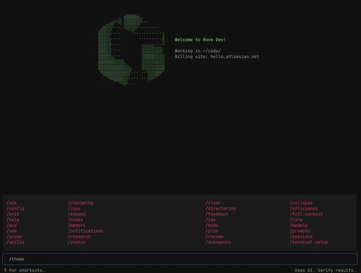Select the /hooks command
Image resolution: width=361 pixels, height=273 pixels.
click(x=75, y=220)
